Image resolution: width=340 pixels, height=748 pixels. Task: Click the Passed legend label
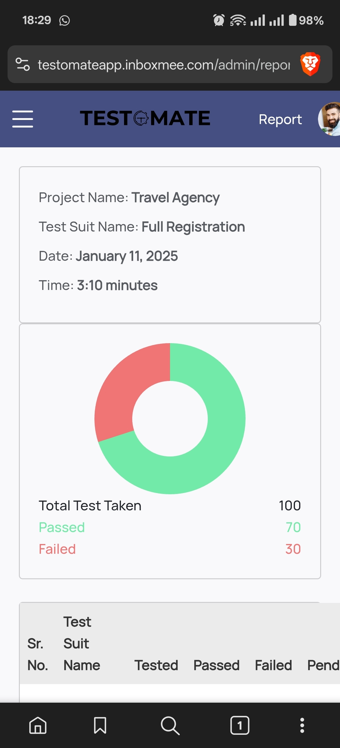(x=62, y=527)
